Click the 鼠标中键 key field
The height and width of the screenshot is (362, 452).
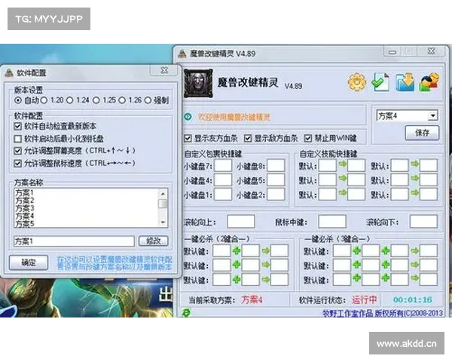coord(332,222)
